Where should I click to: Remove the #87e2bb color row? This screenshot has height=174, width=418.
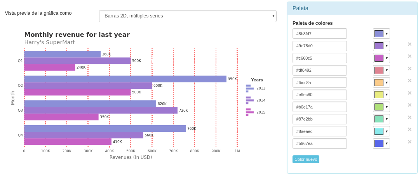tap(409, 117)
